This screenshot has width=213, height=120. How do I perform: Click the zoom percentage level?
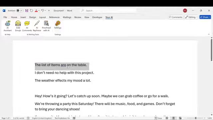click(209, 118)
